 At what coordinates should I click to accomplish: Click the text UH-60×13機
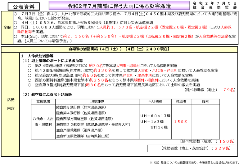pyautogui.click(x=155, y=116)
